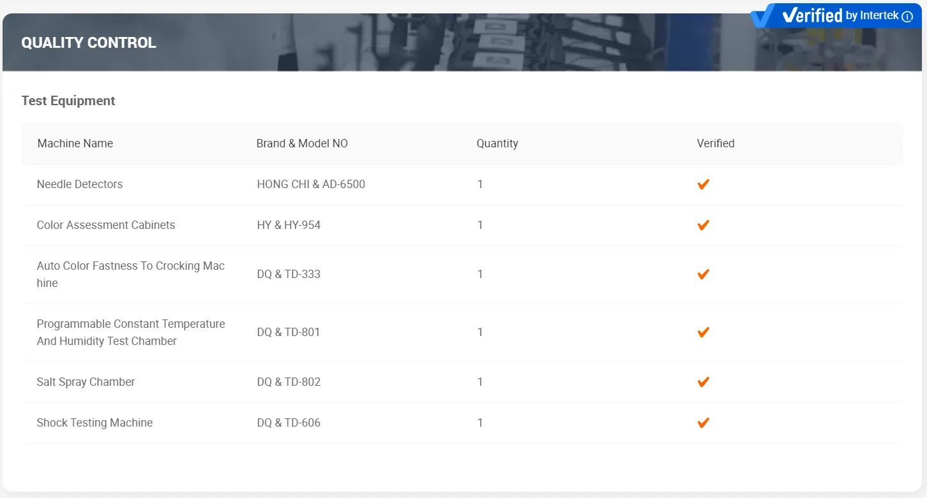Click the Needle Detectors verified checkmark
Image resolution: width=927 pixels, height=498 pixels.
(x=704, y=184)
